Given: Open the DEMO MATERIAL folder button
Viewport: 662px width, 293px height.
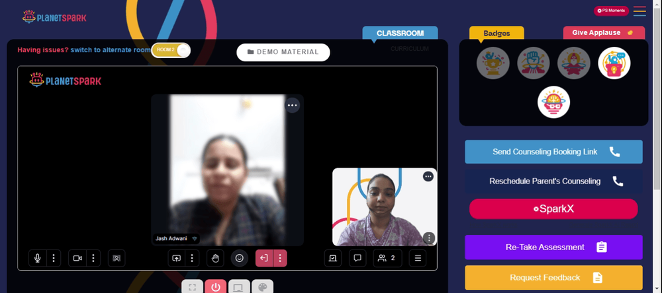Looking at the screenshot, I should tap(283, 52).
